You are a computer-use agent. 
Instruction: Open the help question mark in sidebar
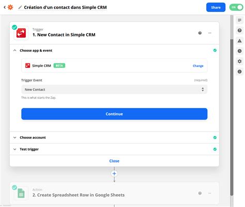point(239,30)
